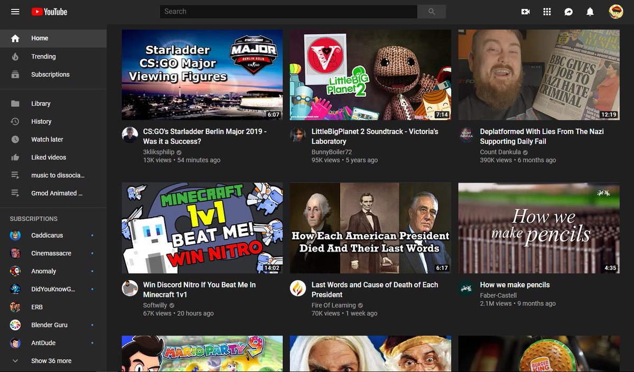Open LittleBigPlanet 2 Soundtrack video title
The image size is (634, 372).
(375, 136)
